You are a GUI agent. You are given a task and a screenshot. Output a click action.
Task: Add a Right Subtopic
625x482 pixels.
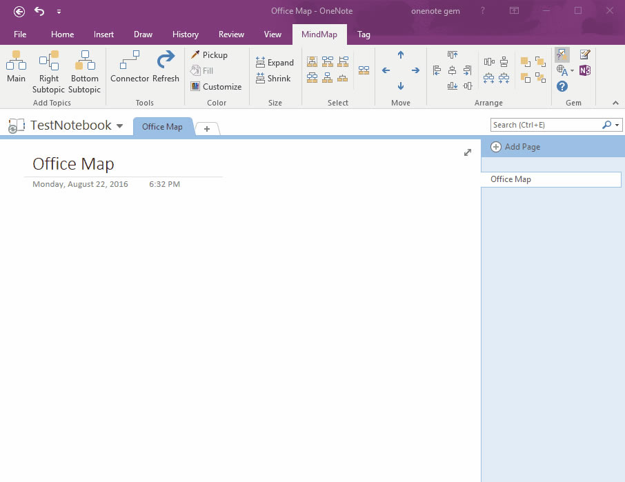tap(48, 71)
